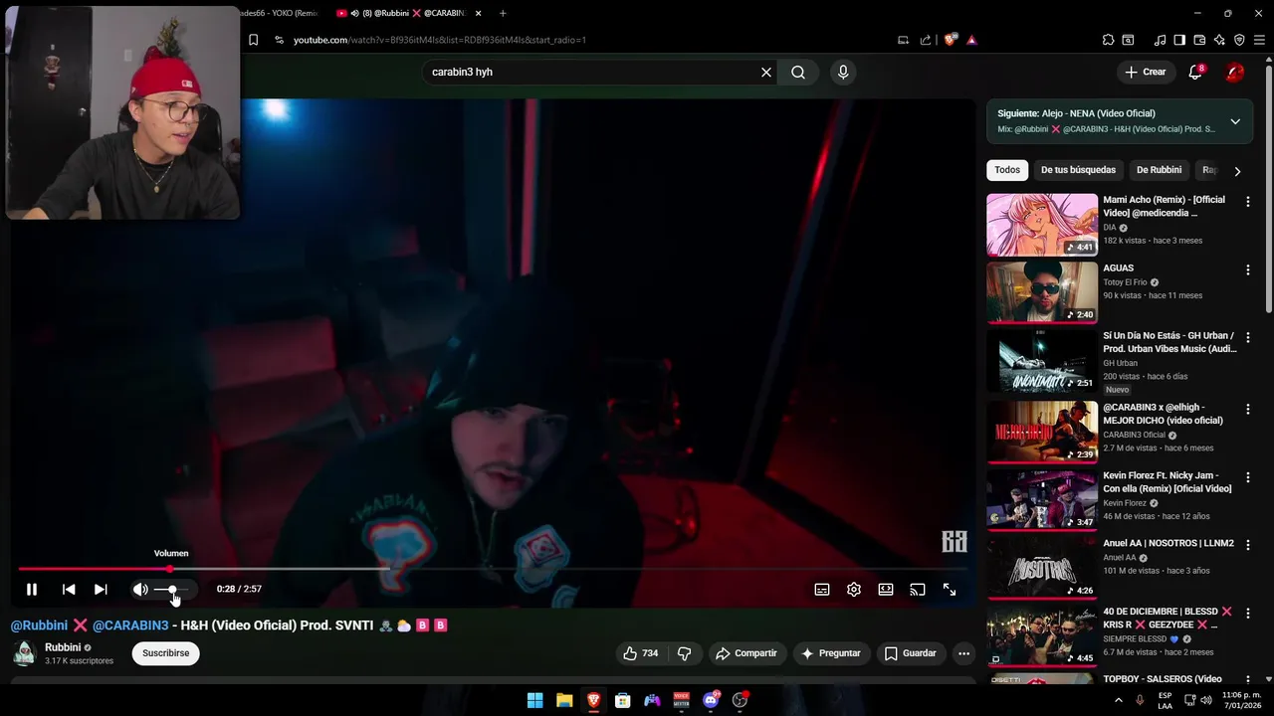This screenshot has height=716, width=1274.
Task: Open '40 DE DICIEMBRE' video title
Action: click(x=1168, y=618)
